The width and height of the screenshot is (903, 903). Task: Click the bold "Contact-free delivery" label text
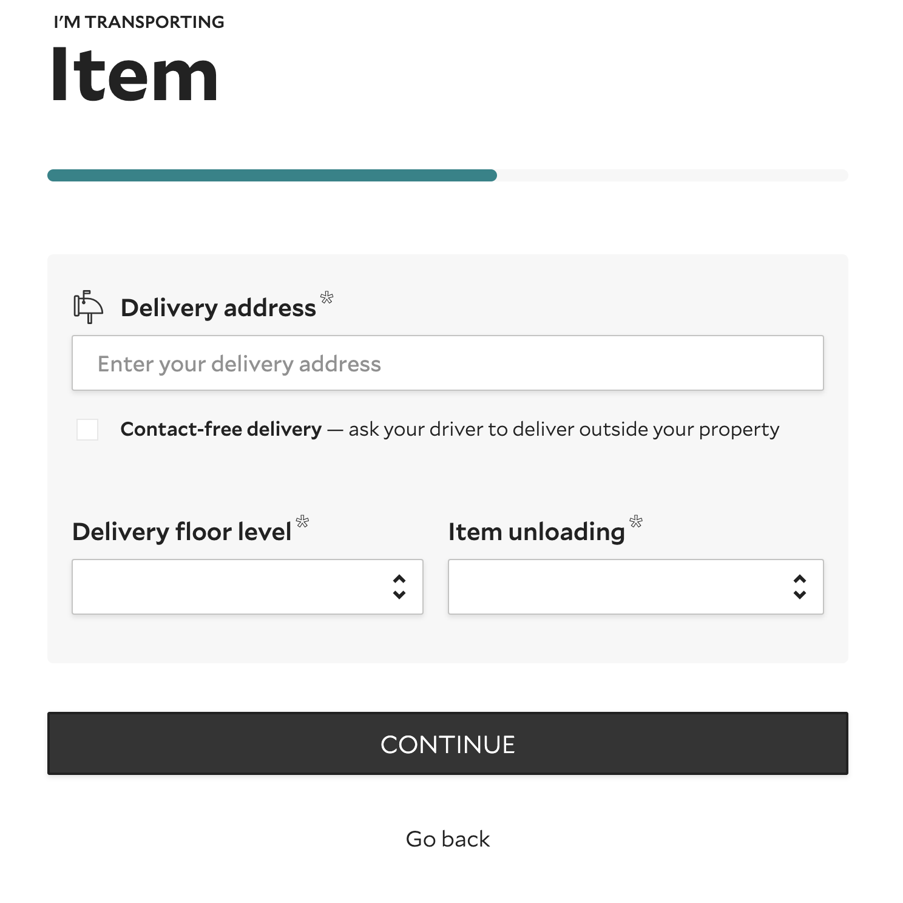coord(221,429)
